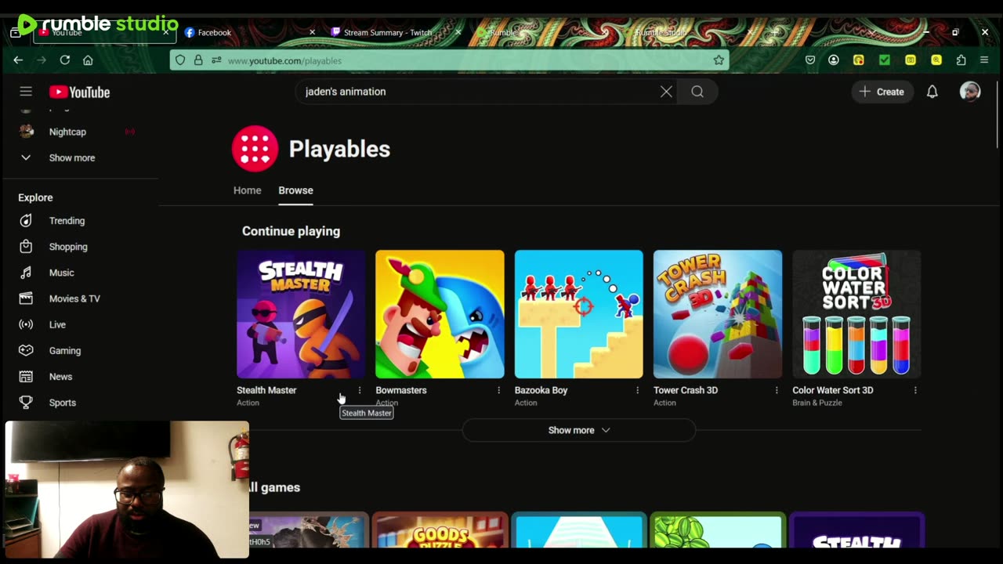Click the Action label under Tower Crash 3D
1003x564 pixels.
point(664,403)
